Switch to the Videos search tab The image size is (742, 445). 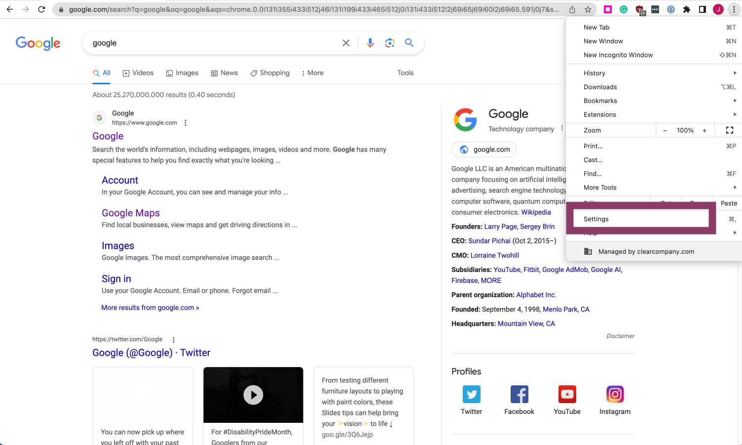coord(138,73)
